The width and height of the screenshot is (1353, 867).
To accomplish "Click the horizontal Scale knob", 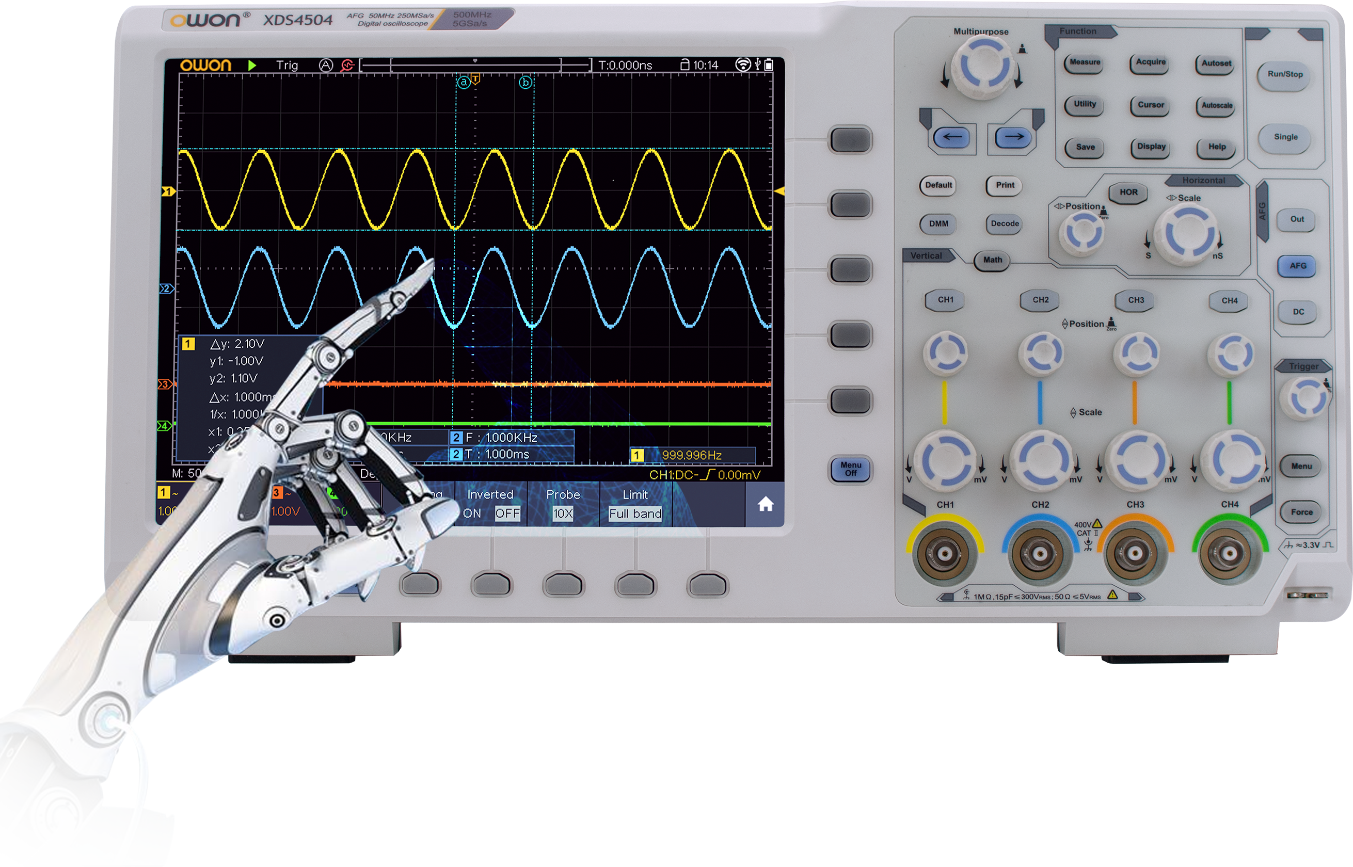I will coord(1187,233).
